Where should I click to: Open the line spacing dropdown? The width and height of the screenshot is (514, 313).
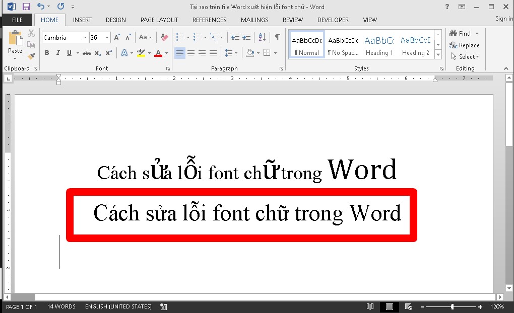coord(231,53)
